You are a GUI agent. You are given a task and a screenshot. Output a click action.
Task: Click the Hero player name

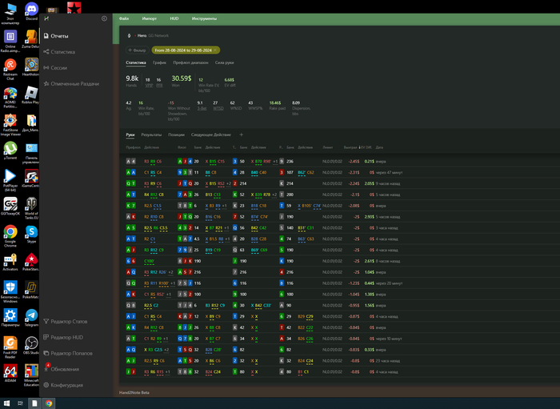142,36
